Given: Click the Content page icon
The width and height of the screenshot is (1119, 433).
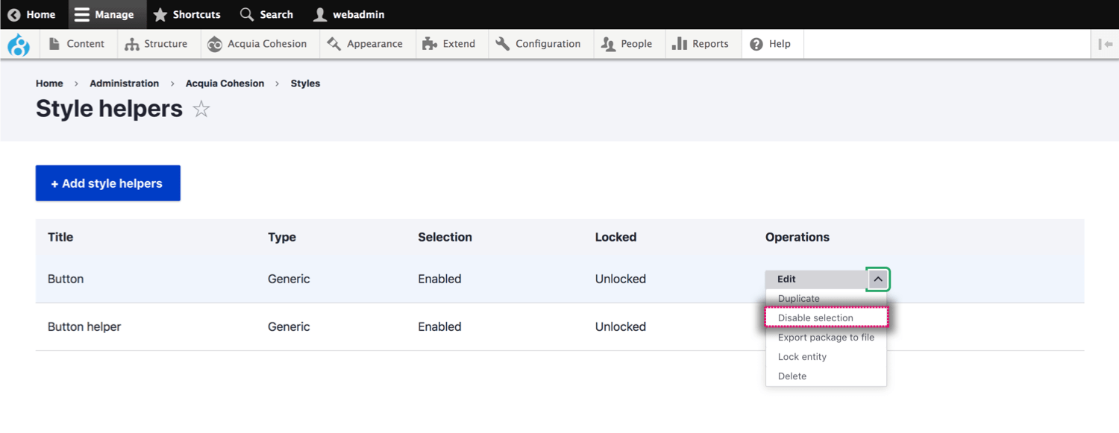Looking at the screenshot, I should click(x=54, y=44).
